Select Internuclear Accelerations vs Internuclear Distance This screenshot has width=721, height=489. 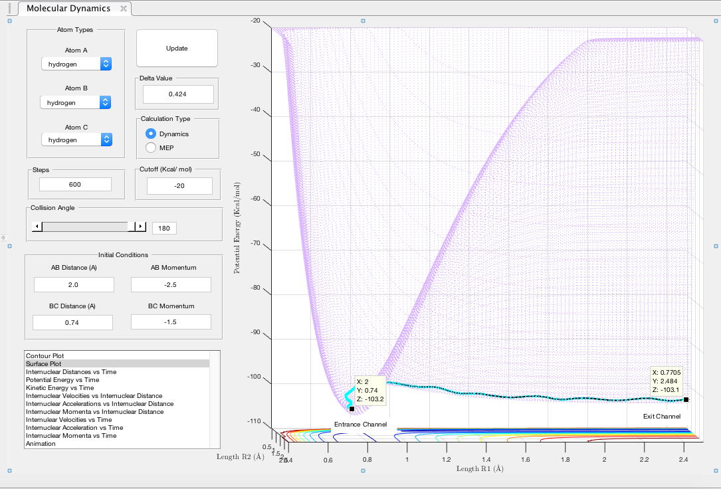[117, 403]
